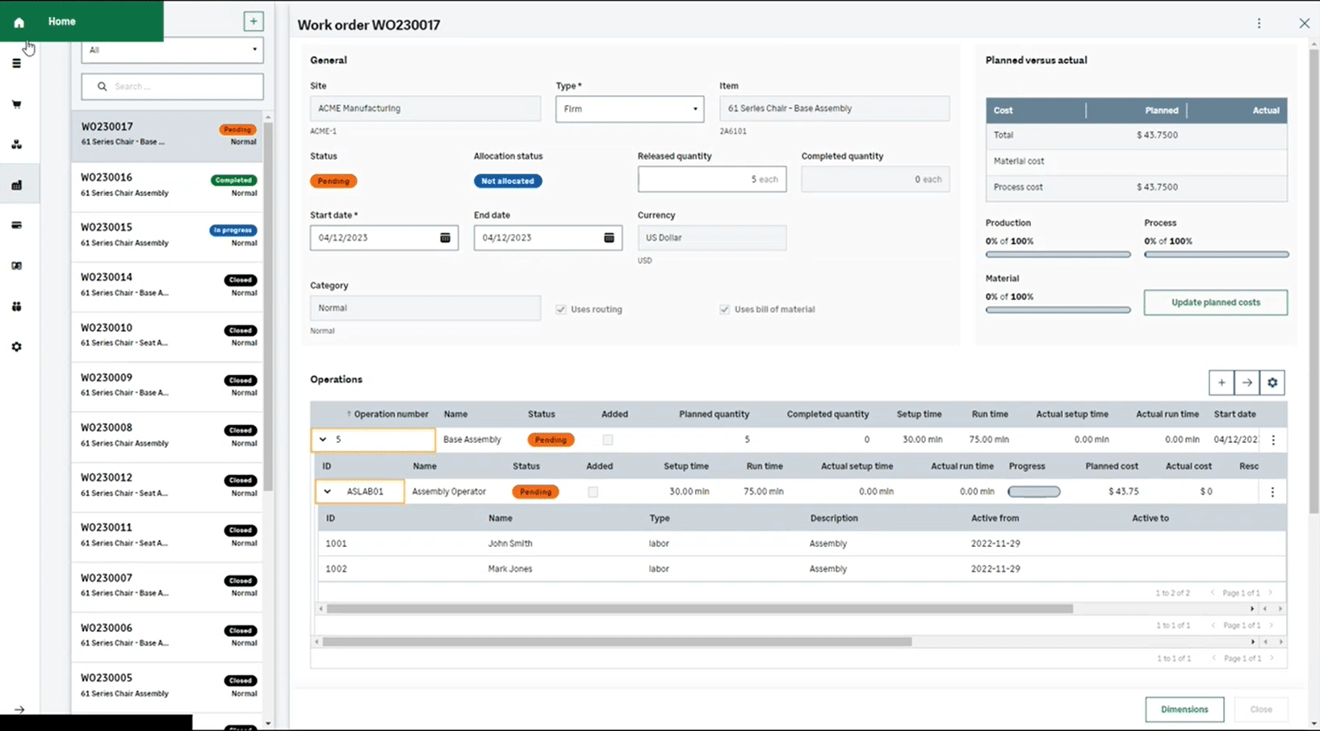1320x731 pixels.
Task: Click Mark Jones resource row
Action: tap(801, 569)
